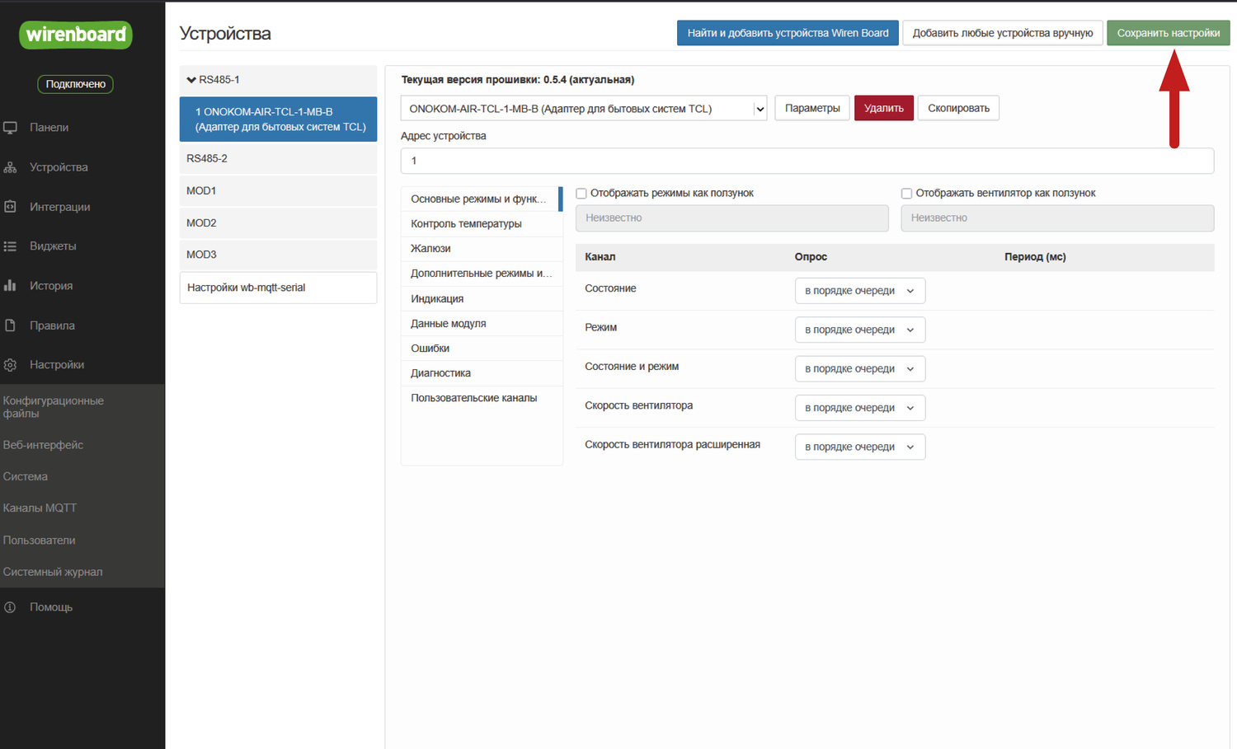Click the Виджеты list icon
1237x749 pixels.
[x=10, y=246]
